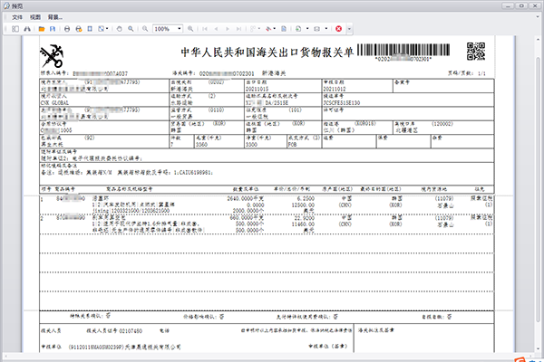This screenshot has height=362, width=544.
Task: Click the title 中华人民共和国海关出口货物报关单
Action: coord(267,52)
